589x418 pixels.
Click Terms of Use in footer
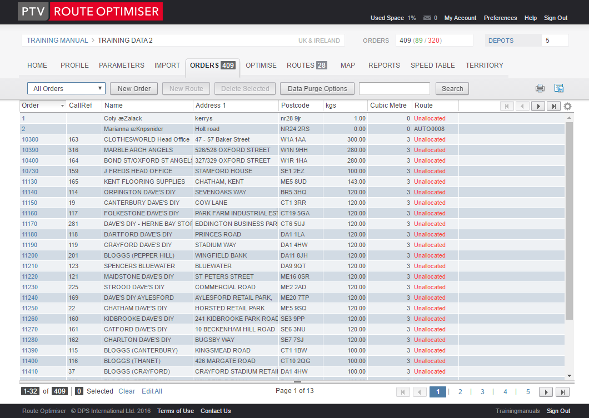point(176,411)
